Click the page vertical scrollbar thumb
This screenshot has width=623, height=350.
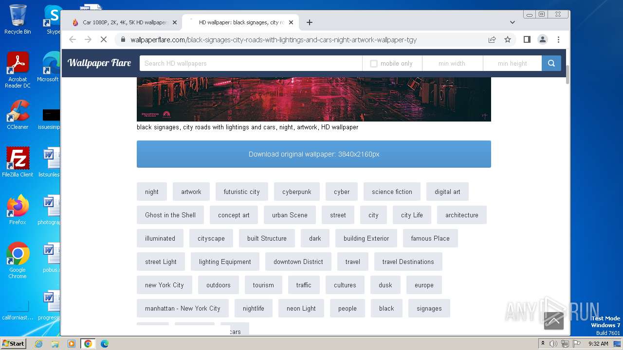pos(568,74)
